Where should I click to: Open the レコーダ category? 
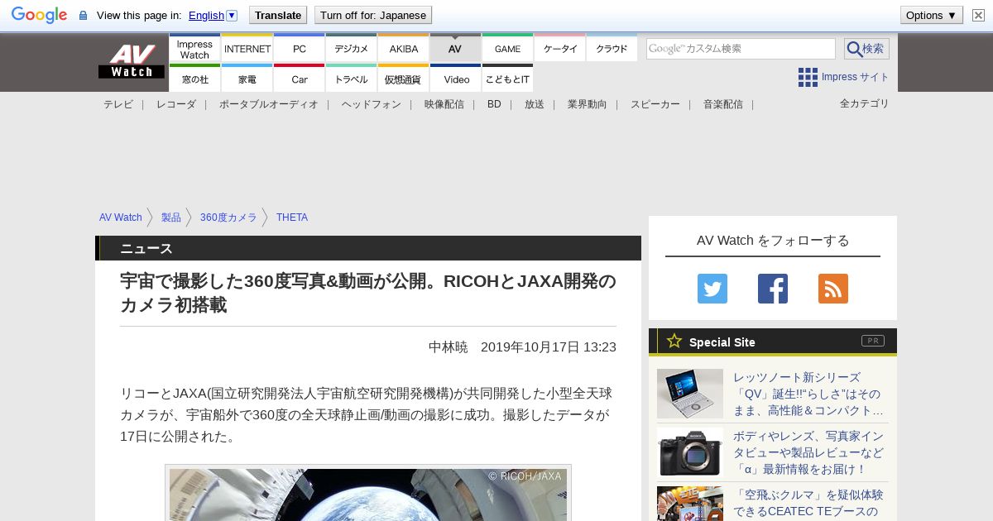coord(176,104)
